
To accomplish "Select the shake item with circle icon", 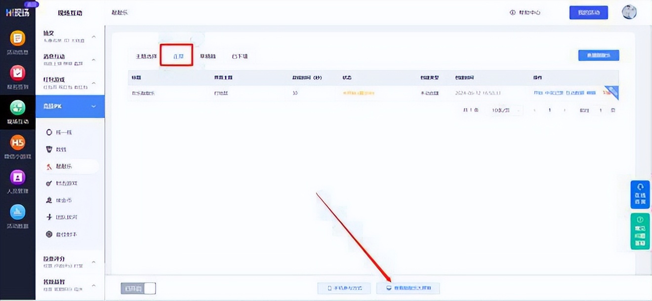I will (x=60, y=133).
